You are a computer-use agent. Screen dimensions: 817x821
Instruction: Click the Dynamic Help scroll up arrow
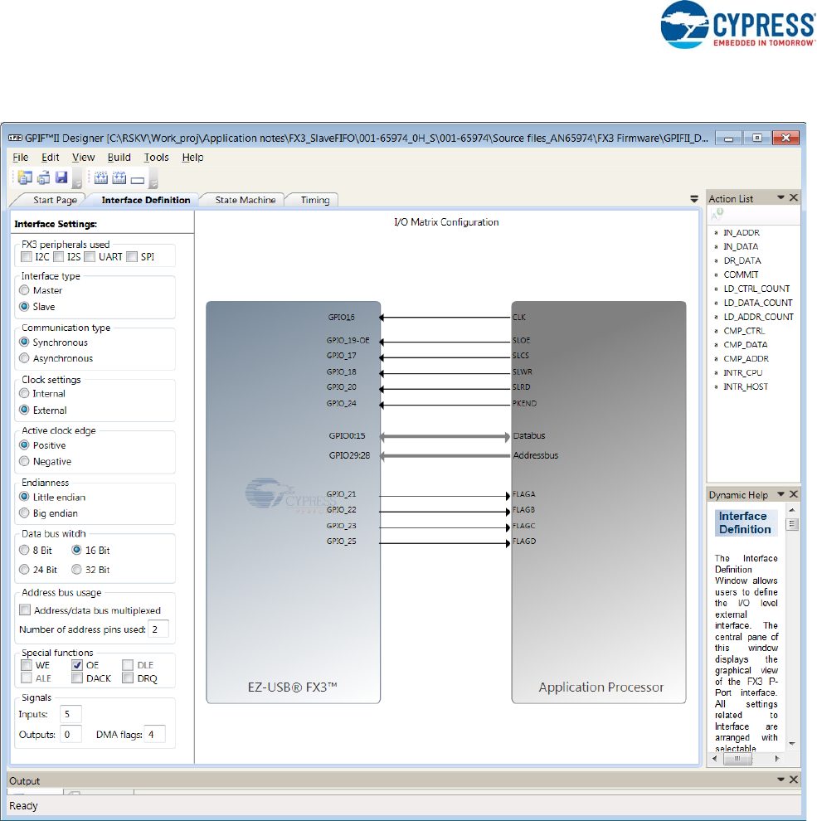(x=792, y=510)
